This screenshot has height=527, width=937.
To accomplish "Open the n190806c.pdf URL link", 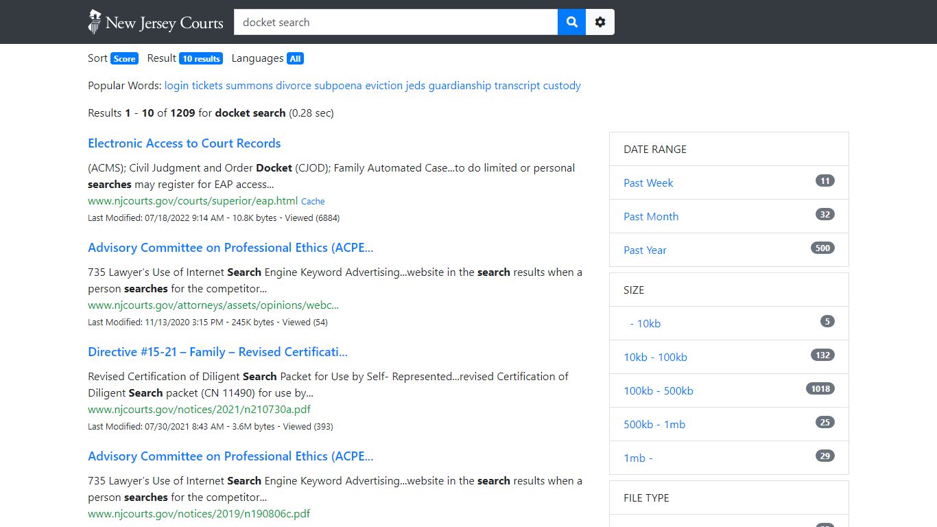I will pos(199,514).
